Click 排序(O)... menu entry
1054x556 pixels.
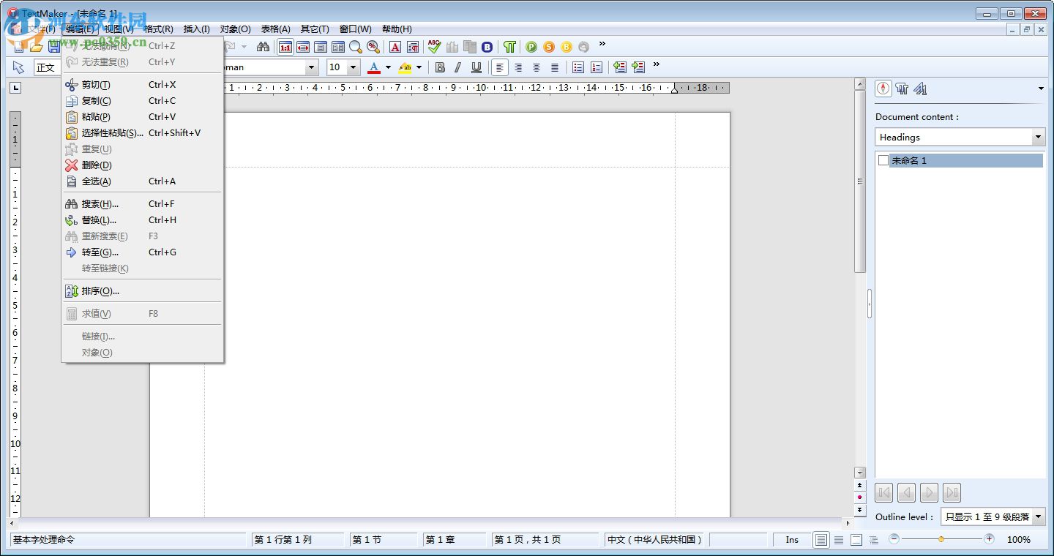[x=100, y=291]
